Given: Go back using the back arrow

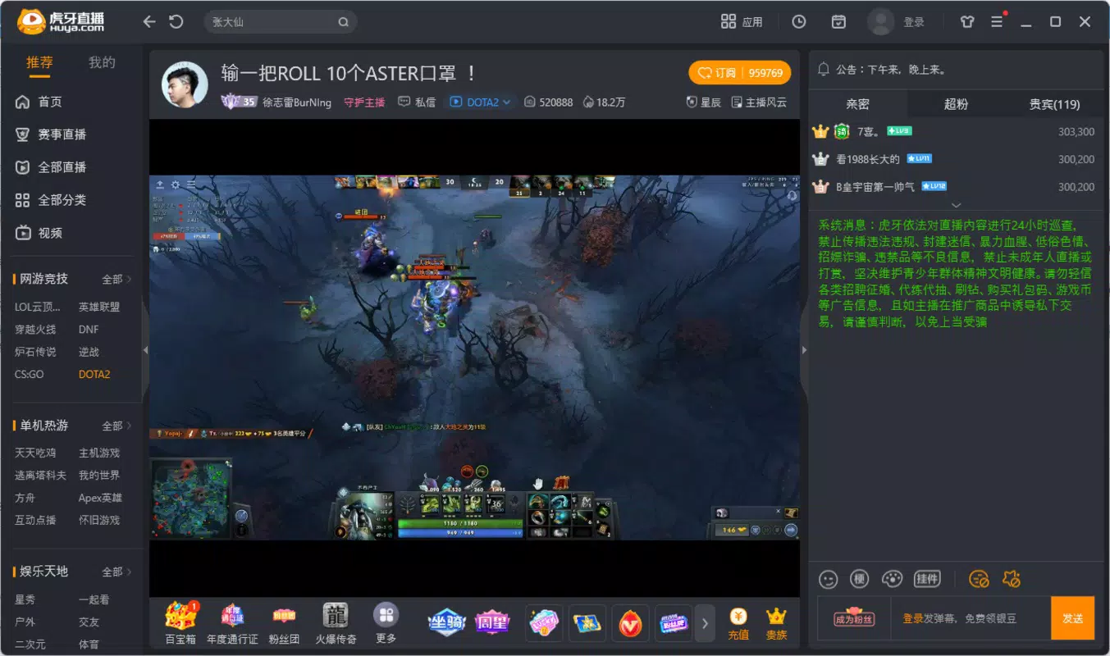Looking at the screenshot, I should click(x=148, y=22).
